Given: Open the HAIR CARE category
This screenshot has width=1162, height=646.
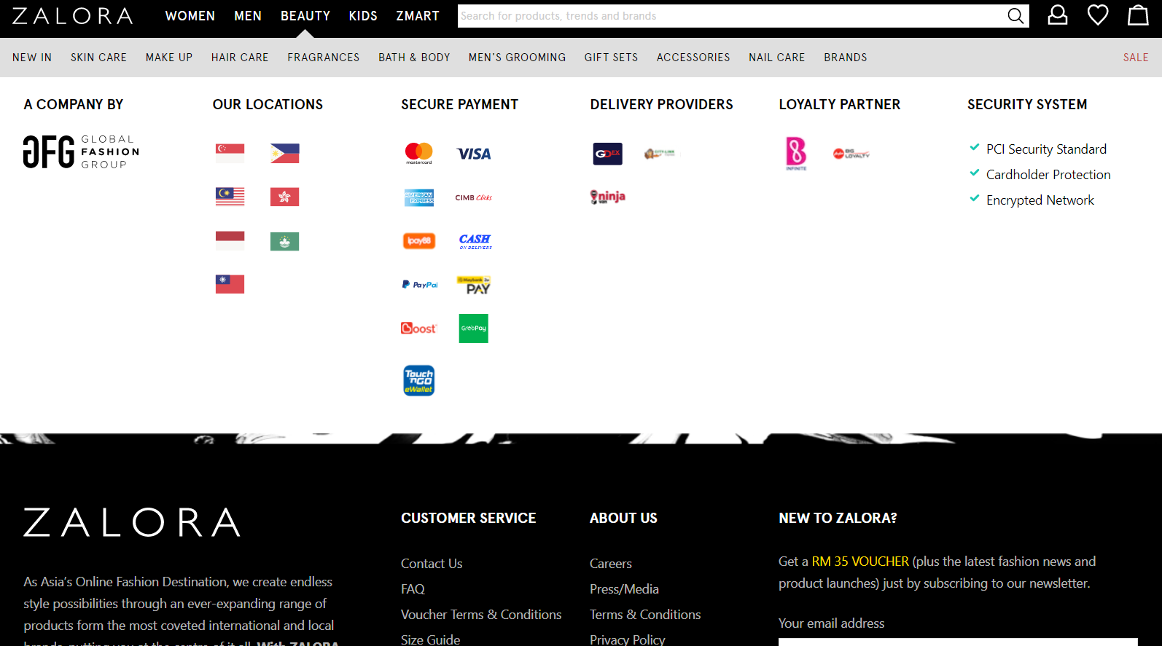Looking at the screenshot, I should 240,58.
